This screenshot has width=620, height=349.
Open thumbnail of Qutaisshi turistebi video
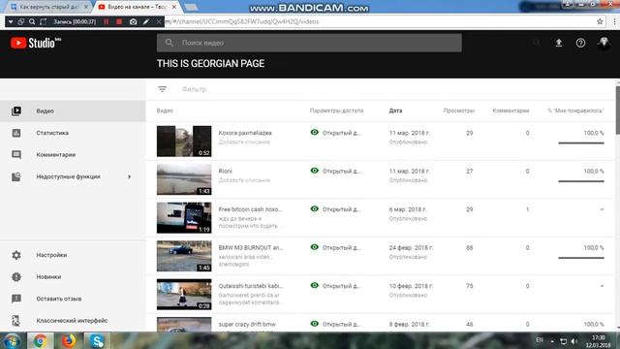184,295
